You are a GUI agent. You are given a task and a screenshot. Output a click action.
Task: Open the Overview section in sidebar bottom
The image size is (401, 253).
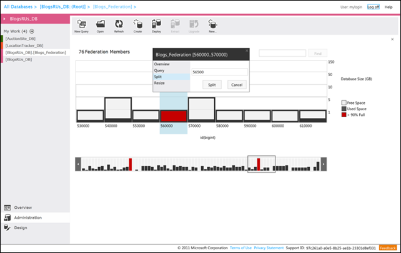pos(36,208)
